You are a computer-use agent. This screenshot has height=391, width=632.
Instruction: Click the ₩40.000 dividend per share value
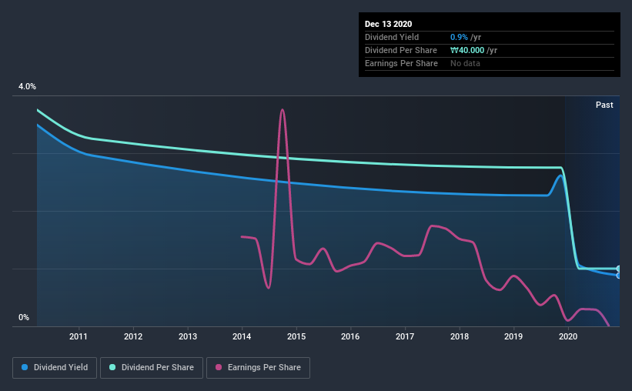(467, 50)
